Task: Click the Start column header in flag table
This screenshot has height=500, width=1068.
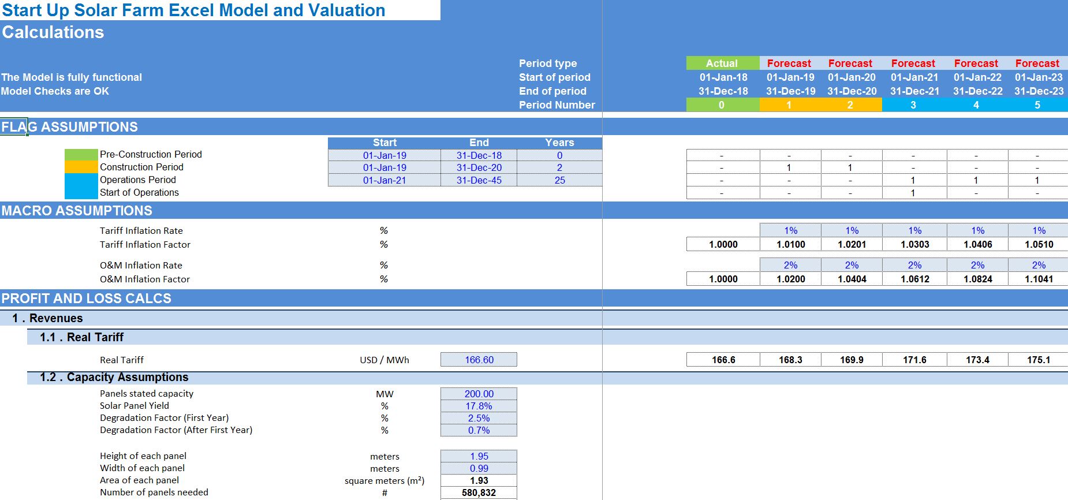Action: point(384,143)
